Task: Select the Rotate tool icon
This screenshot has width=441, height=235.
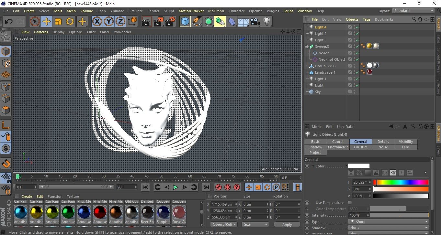Action: tap(70, 22)
